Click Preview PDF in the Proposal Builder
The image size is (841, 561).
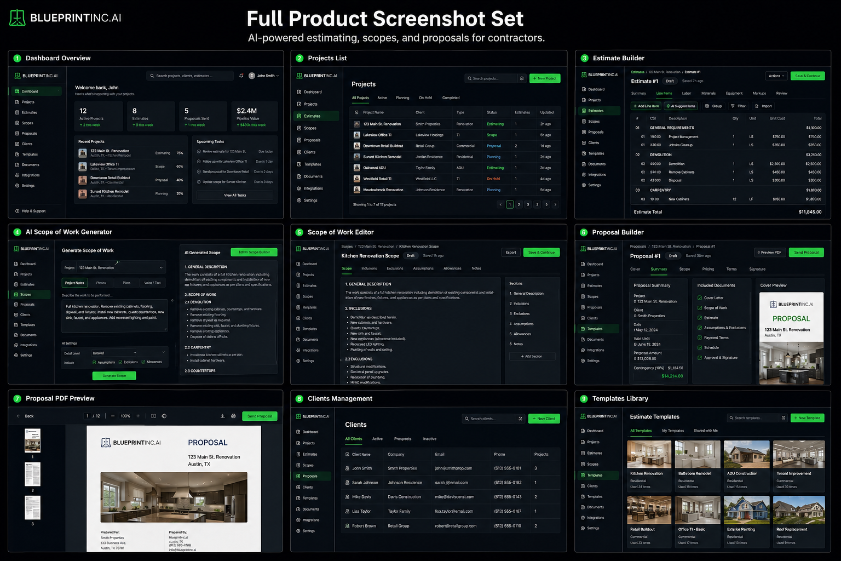click(x=770, y=253)
